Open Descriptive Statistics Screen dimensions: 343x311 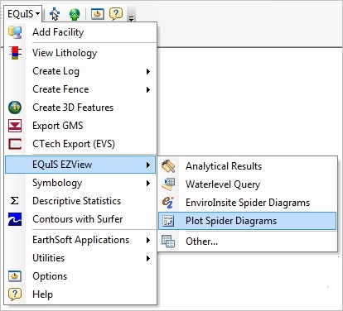point(80,201)
